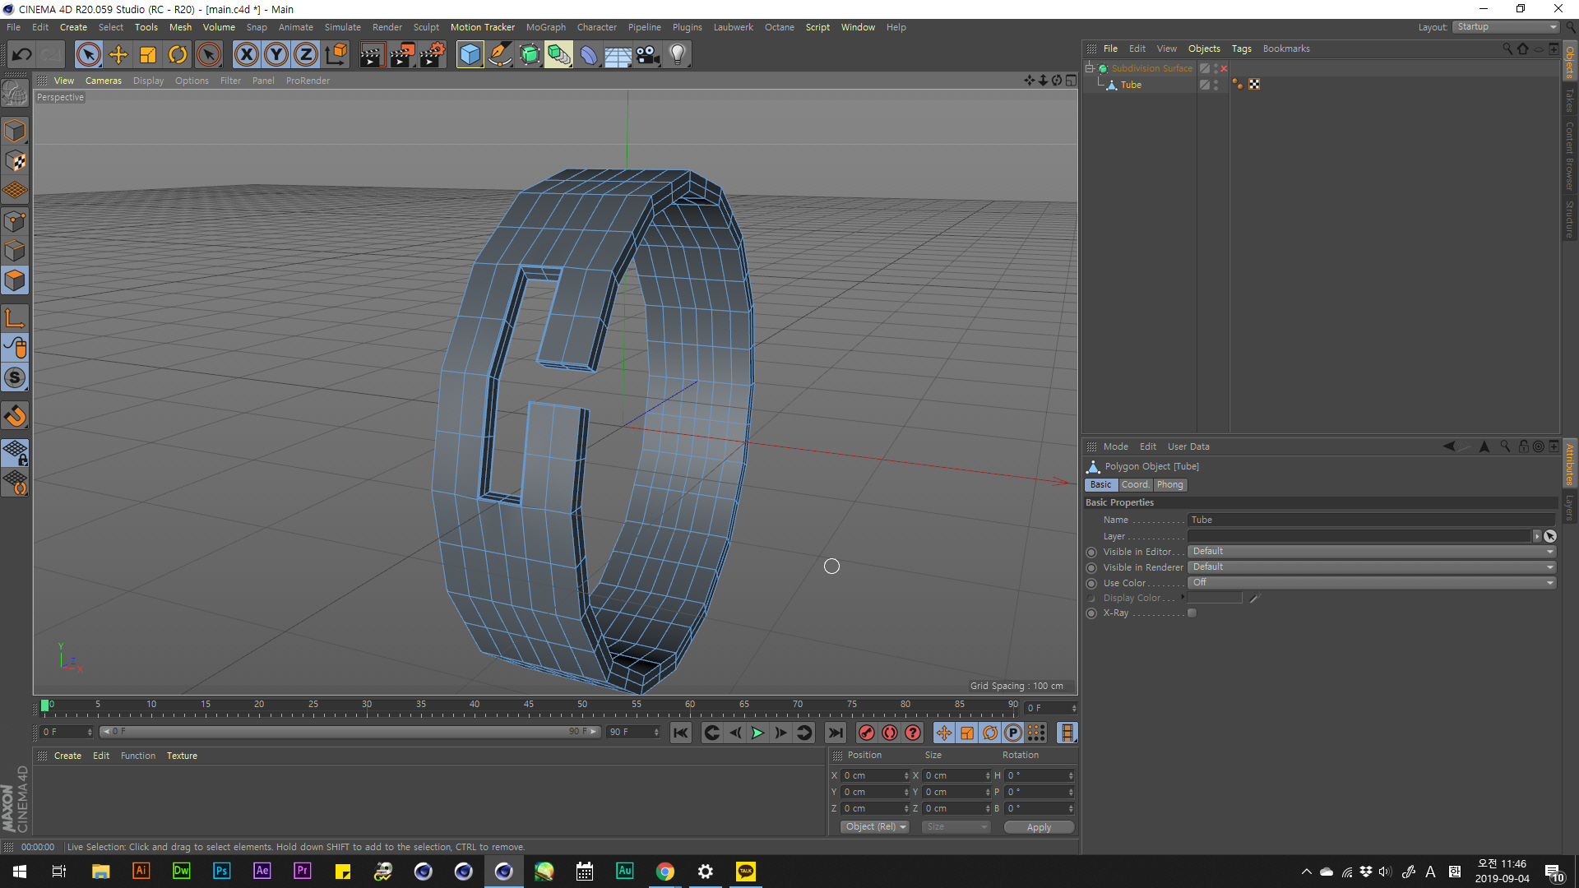1579x888 pixels.
Task: Toggle Y axis lock
Action: tap(276, 55)
